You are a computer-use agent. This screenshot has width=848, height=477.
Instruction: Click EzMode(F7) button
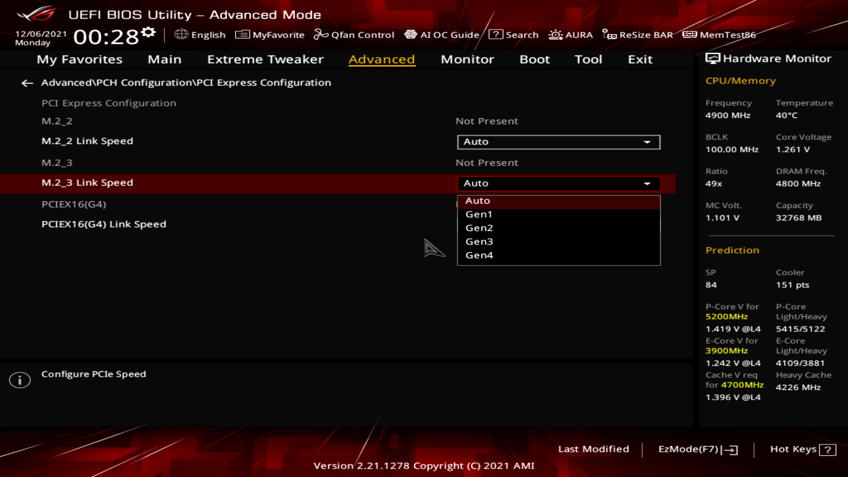[x=697, y=449]
